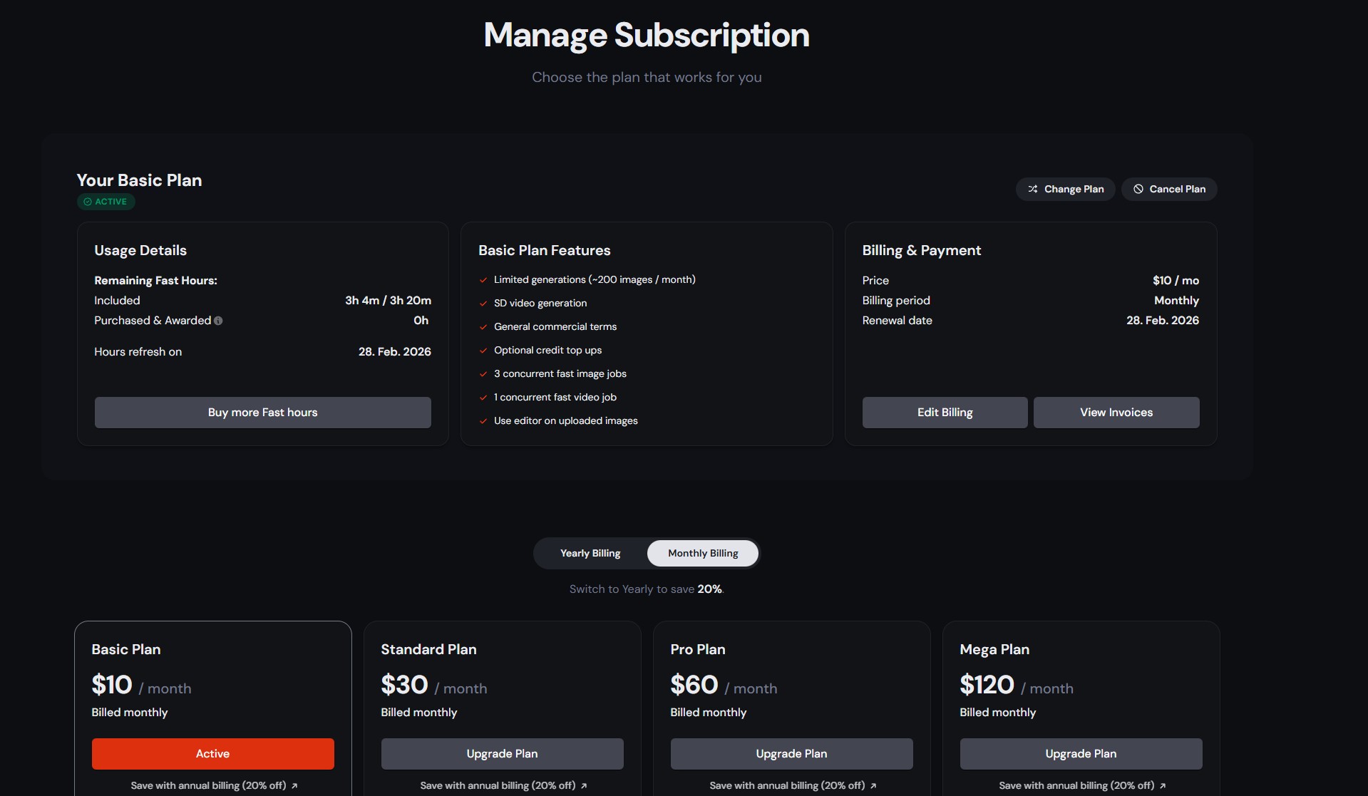The width and height of the screenshot is (1368, 796).
Task: Upgrade to the Pro Plan
Action: coord(791,754)
